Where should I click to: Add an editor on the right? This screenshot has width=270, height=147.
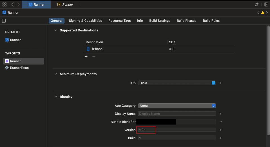tap(266, 4)
